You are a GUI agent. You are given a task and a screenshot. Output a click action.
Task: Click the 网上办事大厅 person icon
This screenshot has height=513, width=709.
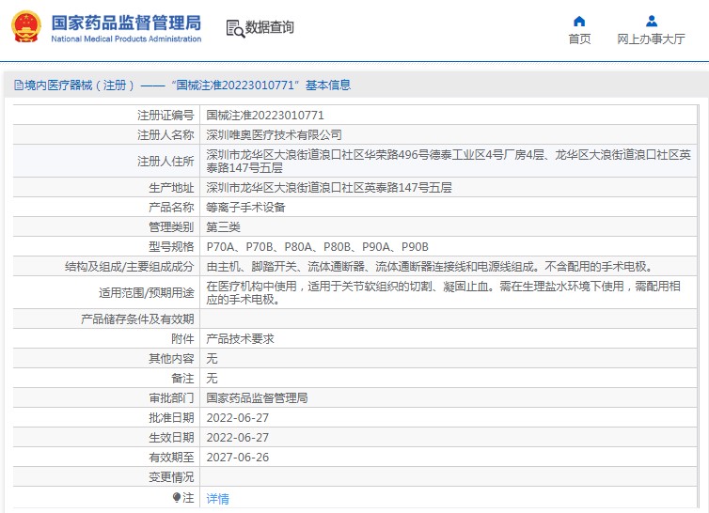pos(651,21)
